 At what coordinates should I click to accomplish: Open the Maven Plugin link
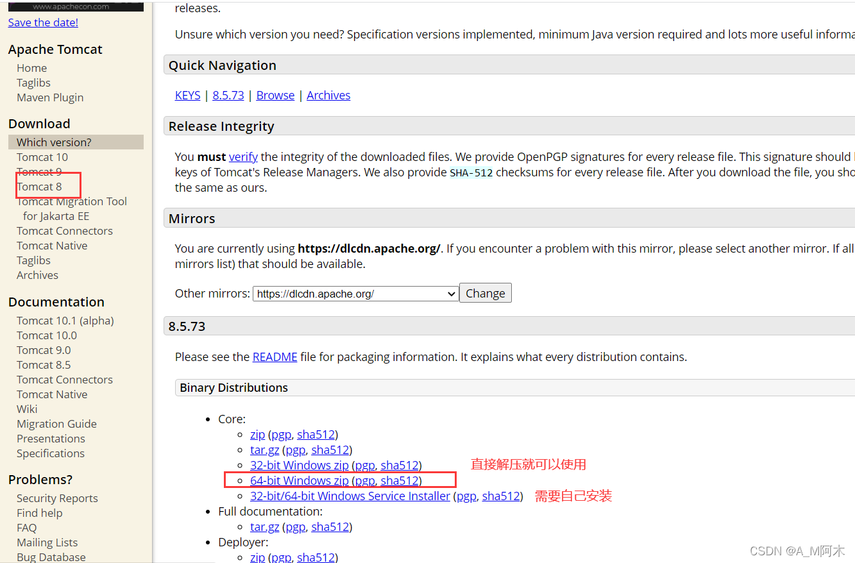click(x=50, y=97)
